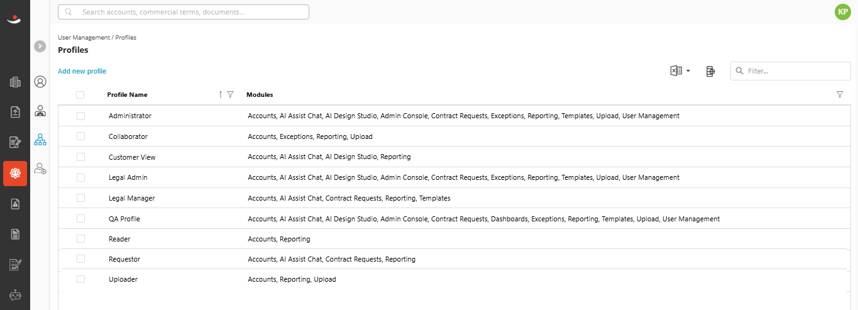Open the Reader profile name

pyautogui.click(x=119, y=239)
